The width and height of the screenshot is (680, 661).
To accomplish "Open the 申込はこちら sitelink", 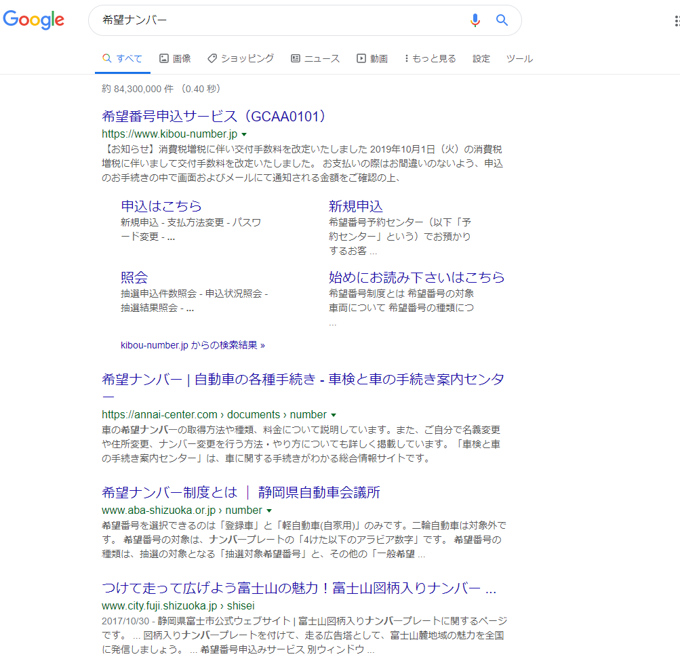I will tap(161, 206).
